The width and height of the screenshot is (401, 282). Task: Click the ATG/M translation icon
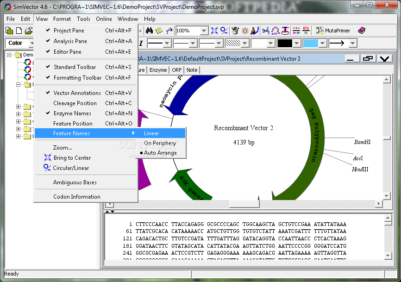click(x=306, y=31)
